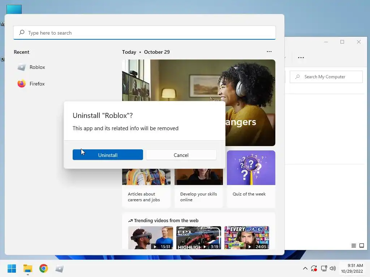Open Roblox icon in the taskbar
Image resolution: width=370 pixels, height=277 pixels.
[x=60, y=268]
